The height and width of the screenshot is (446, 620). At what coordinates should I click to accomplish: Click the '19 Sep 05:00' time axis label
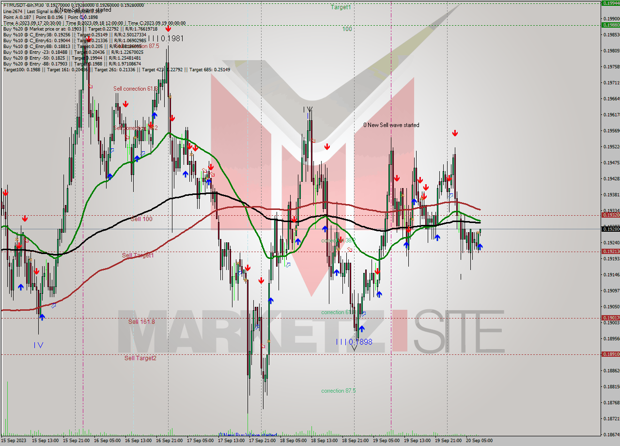click(x=386, y=441)
